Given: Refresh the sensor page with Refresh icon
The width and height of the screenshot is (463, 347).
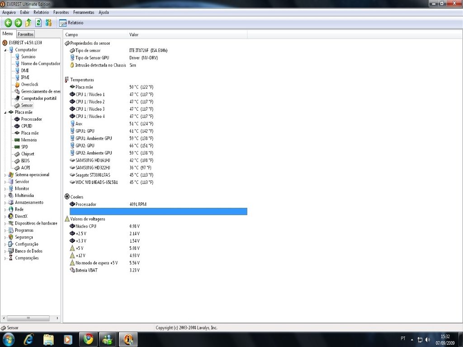Looking at the screenshot, I should pos(38,23).
